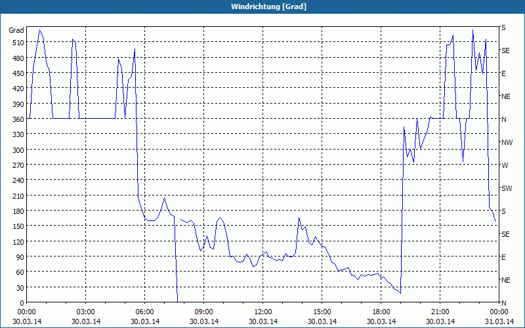525x328 pixels.
Task: Click the NW compass label
Action: coord(507,142)
